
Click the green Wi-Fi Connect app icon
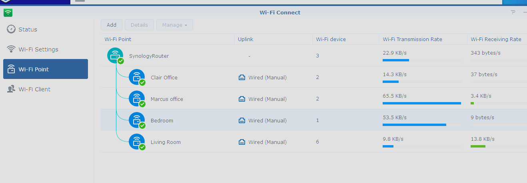click(x=8, y=12)
